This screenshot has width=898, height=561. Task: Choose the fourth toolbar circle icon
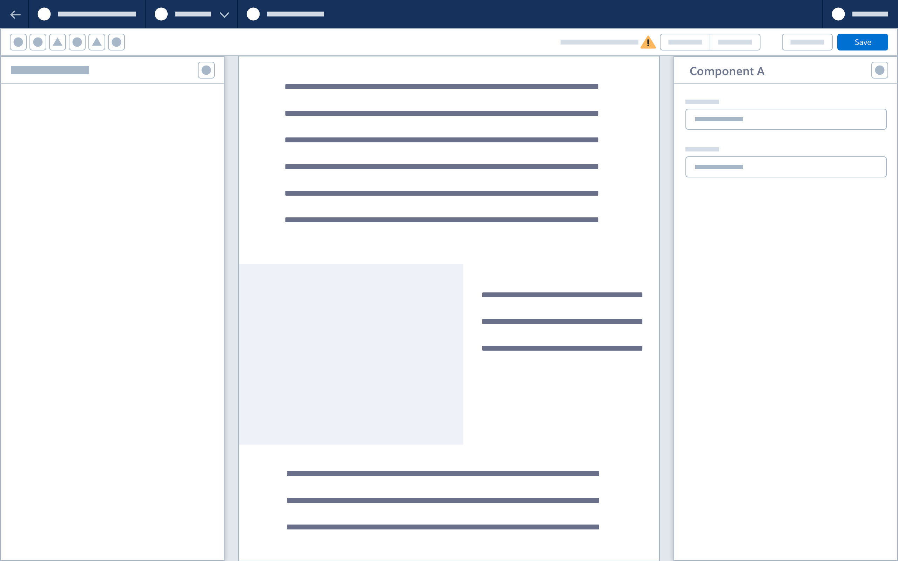tap(77, 42)
